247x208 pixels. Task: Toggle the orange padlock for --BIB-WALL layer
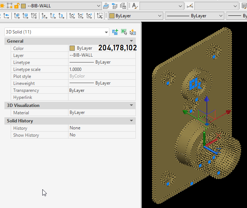(17, 6)
